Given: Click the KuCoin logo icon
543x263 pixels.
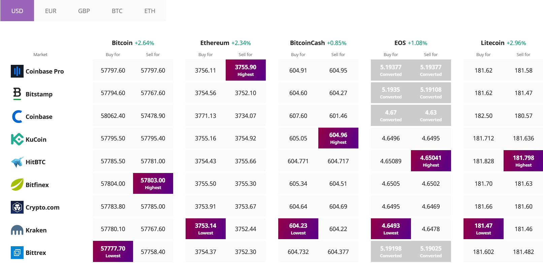Looking at the screenshot, I should [17, 139].
